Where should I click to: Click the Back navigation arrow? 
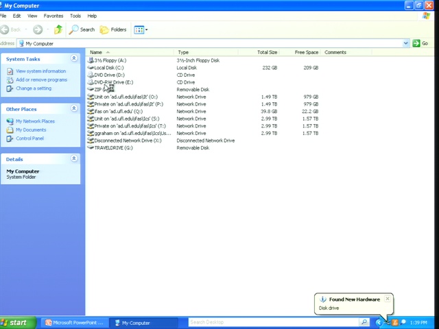5,29
